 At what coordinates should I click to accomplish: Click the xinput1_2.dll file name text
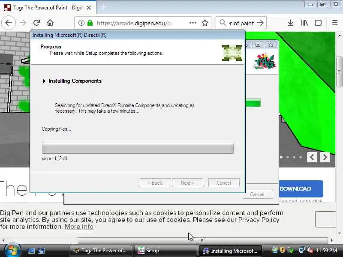[54, 158]
